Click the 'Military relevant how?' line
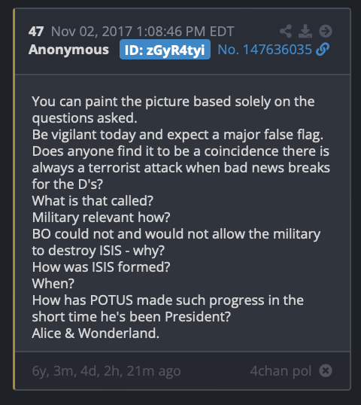 coord(101,218)
